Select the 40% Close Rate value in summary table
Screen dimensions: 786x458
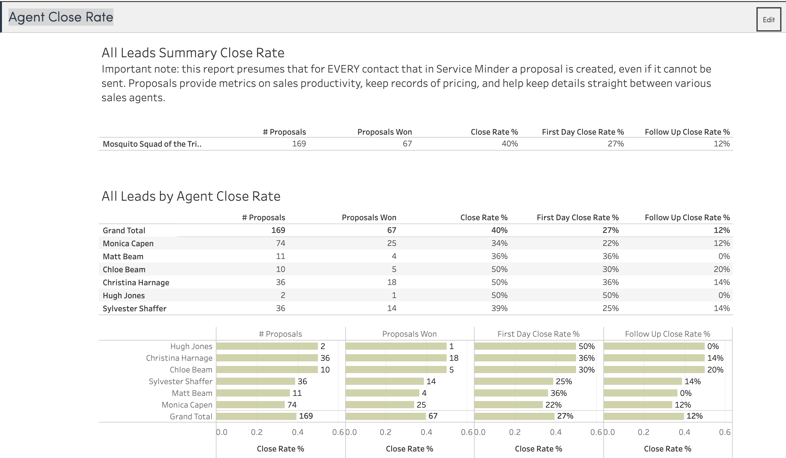pos(509,144)
